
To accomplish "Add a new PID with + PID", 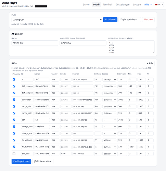I will [150, 64].
